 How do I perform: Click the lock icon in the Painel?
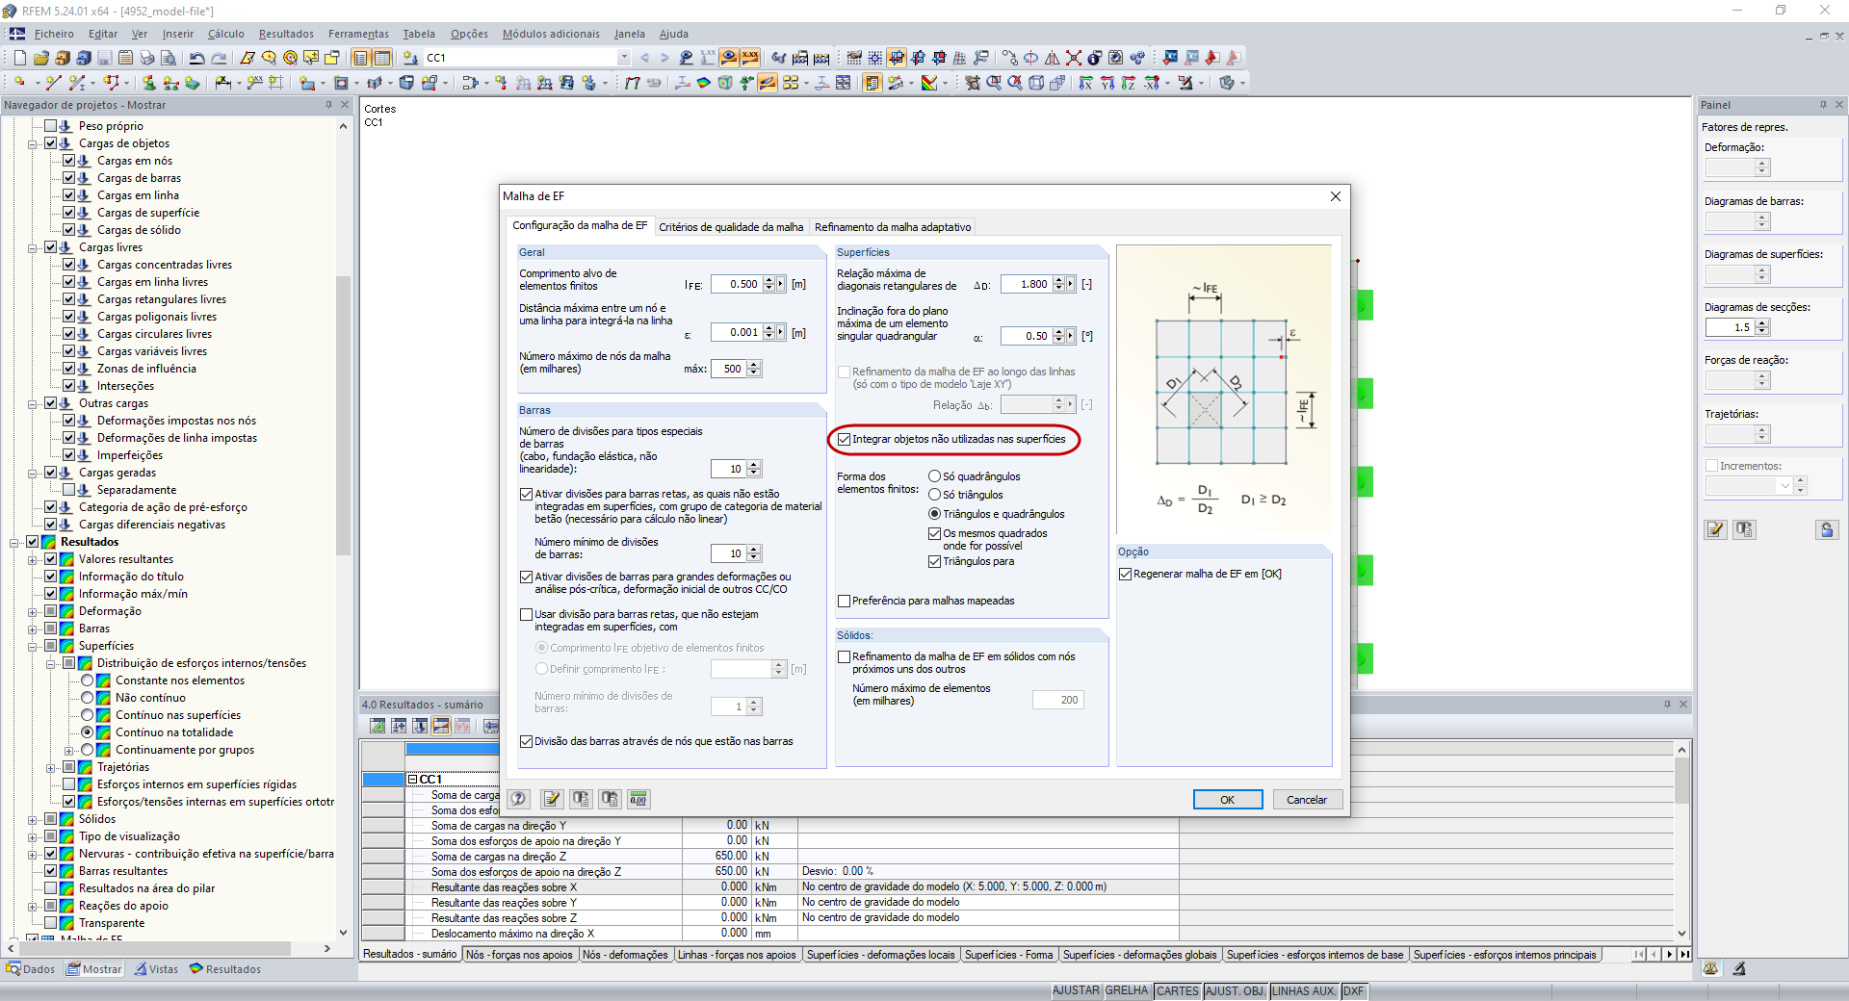click(x=1827, y=529)
